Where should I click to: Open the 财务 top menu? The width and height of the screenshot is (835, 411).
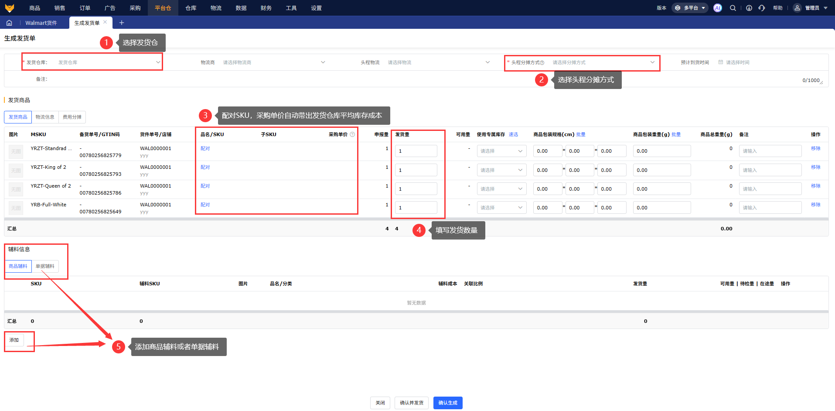point(266,8)
